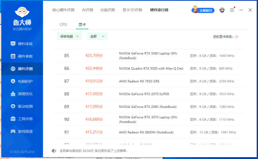Click rank number 85
The height and width of the screenshot is (159, 258).
coord(67,56)
